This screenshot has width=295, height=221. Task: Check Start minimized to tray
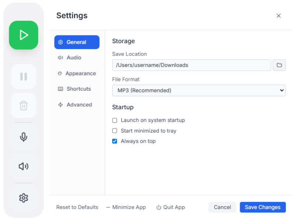pyautogui.click(x=114, y=131)
